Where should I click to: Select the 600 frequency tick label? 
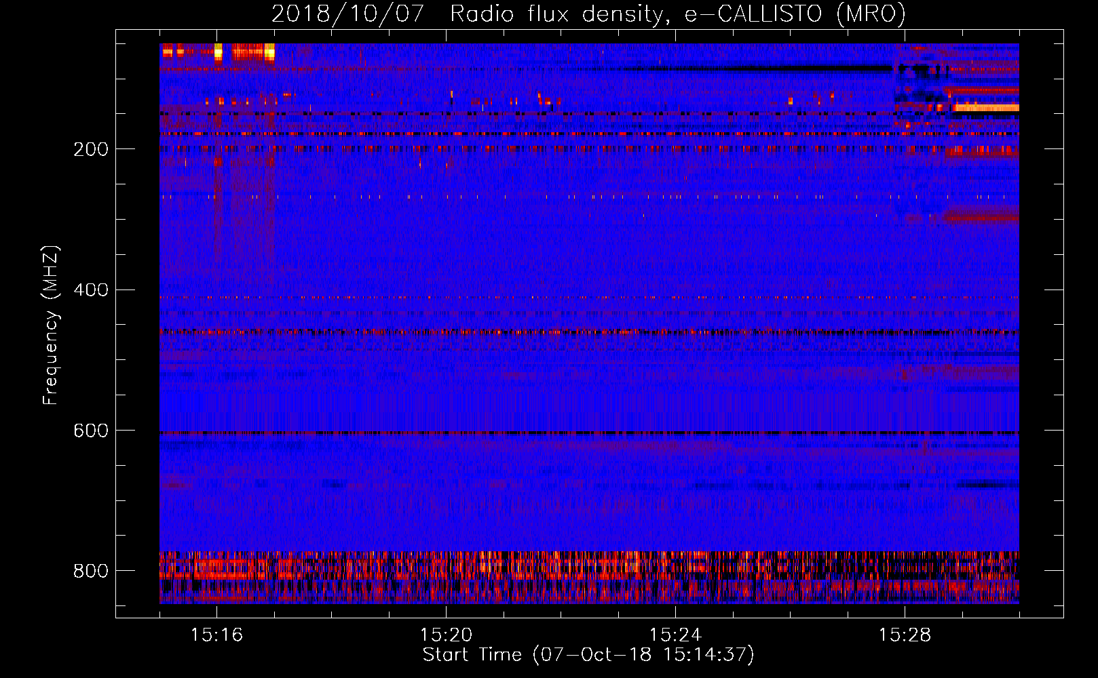91,431
